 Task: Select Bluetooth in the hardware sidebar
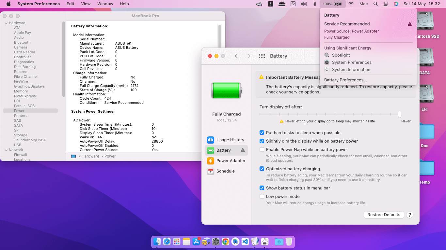22,43
